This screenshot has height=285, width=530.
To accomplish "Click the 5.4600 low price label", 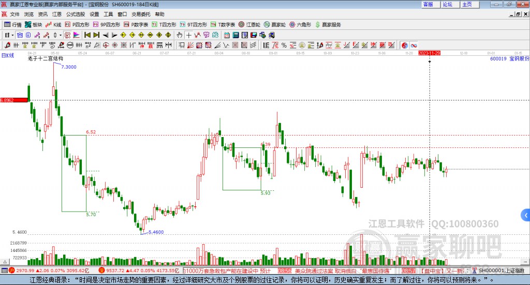I will (x=156, y=232).
